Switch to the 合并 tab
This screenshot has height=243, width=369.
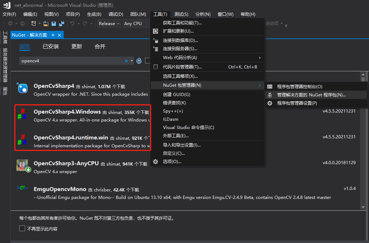coord(100,46)
